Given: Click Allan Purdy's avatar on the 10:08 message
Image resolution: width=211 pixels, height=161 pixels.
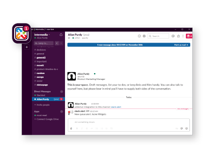Looking at the screenshot, I should 71,105.
